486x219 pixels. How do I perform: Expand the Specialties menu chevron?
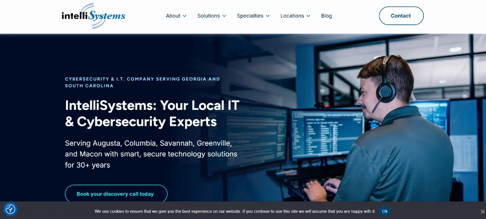tap(267, 16)
